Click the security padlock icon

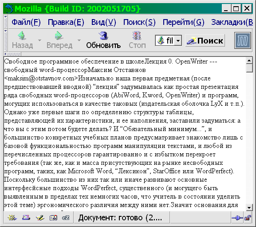[248, 218]
